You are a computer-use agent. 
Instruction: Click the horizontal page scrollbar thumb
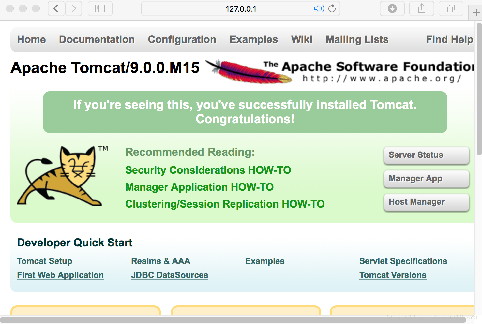point(233,320)
